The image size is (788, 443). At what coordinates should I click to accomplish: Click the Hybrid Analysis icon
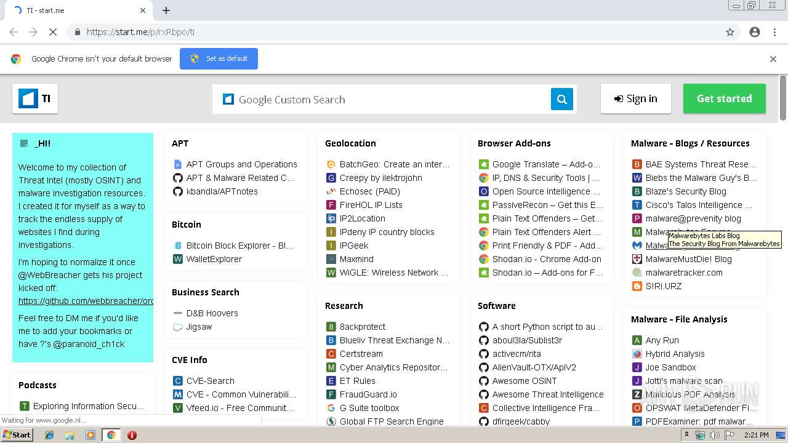(637, 354)
